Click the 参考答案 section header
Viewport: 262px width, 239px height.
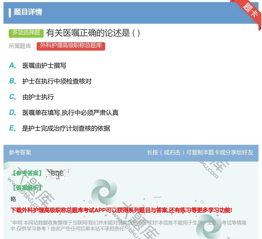point(20,152)
